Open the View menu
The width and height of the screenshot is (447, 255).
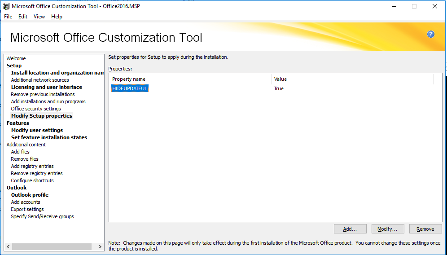tap(39, 17)
